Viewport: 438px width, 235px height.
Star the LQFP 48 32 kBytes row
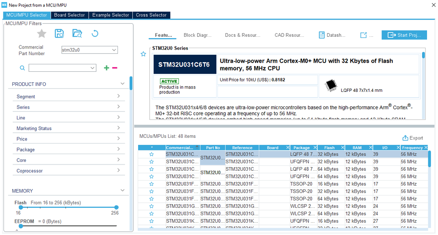[151, 154]
